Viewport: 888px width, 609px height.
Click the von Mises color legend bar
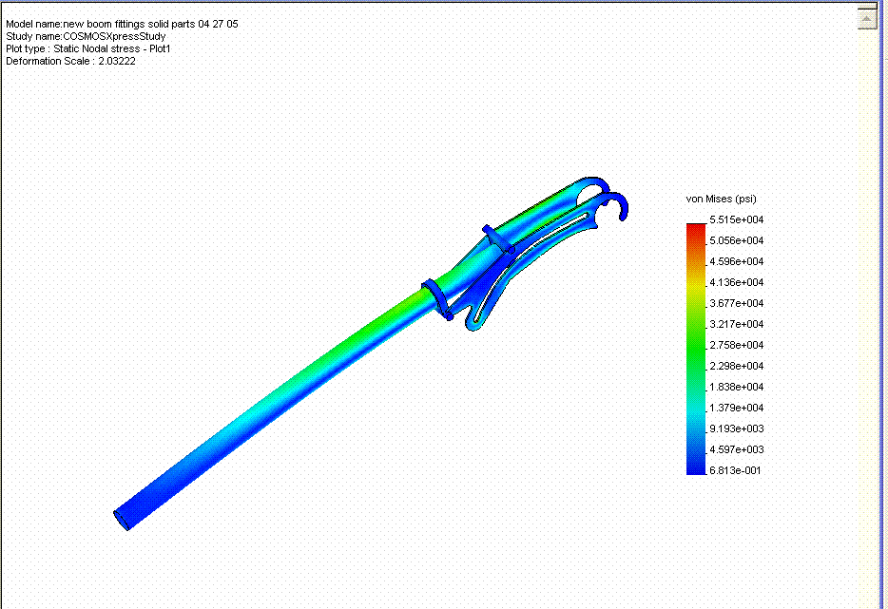(x=696, y=350)
